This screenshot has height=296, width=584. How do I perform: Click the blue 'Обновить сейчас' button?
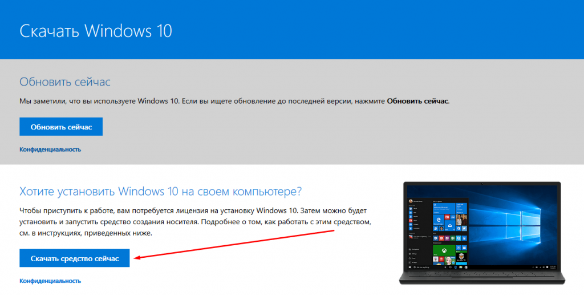pyautogui.click(x=61, y=127)
